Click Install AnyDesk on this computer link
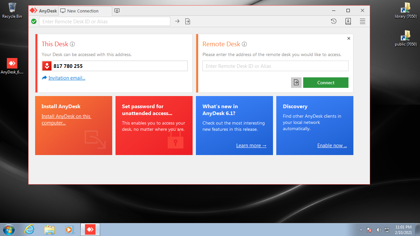This screenshot has height=236, width=420. point(66,120)
